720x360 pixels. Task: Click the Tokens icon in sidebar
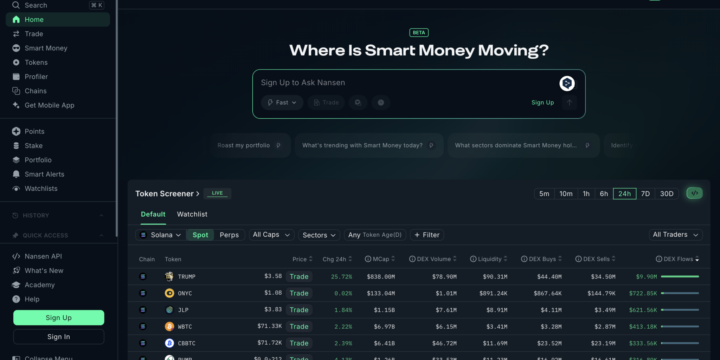[16, 63]
